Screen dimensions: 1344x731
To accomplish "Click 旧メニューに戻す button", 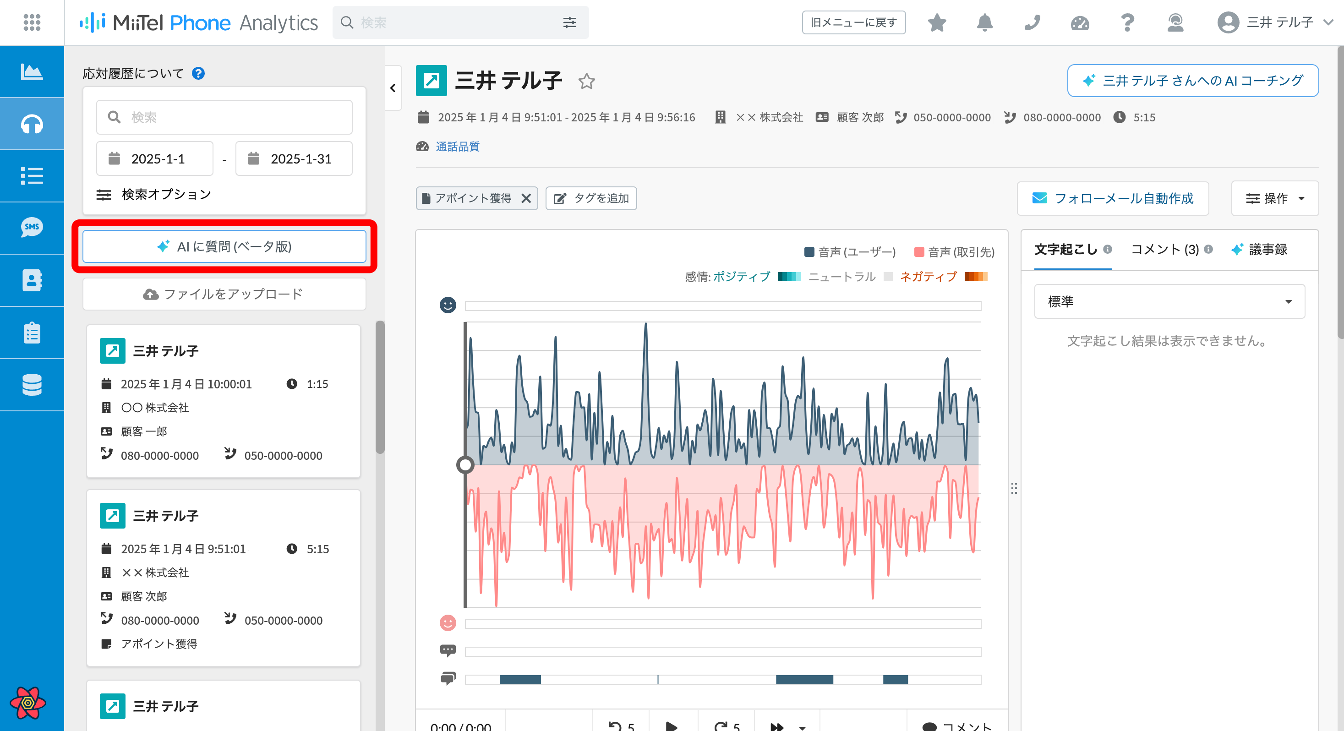I will [x=853, y=22].
